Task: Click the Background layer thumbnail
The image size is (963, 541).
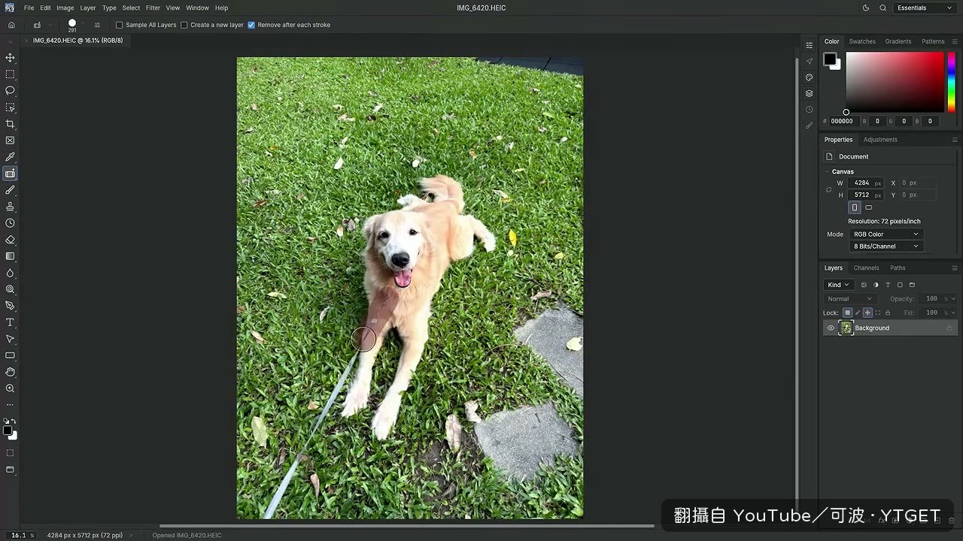Action: 846,328
